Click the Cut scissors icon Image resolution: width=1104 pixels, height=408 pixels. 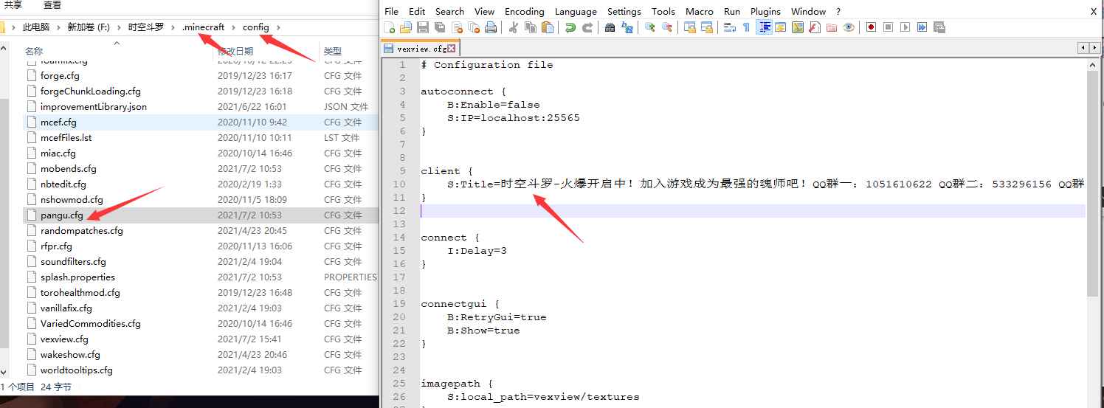point(513,27)
